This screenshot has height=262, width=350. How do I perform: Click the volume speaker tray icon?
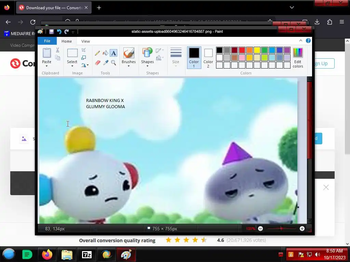[317, 254]
